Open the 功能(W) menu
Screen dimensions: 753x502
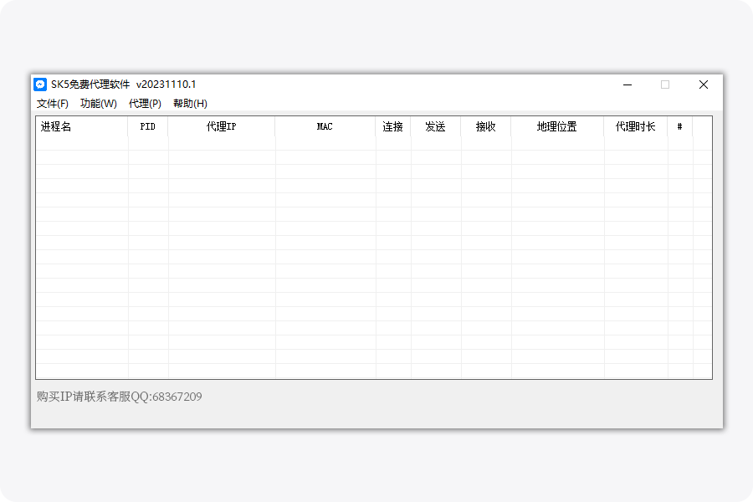tap(99, 104)
